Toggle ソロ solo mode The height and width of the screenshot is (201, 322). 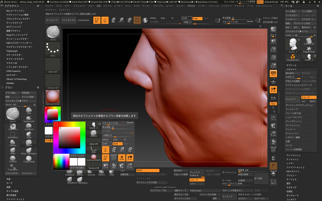(273, 174)
